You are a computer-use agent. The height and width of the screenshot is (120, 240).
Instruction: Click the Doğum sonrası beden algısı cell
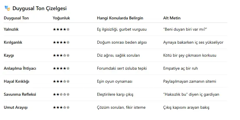122,42
